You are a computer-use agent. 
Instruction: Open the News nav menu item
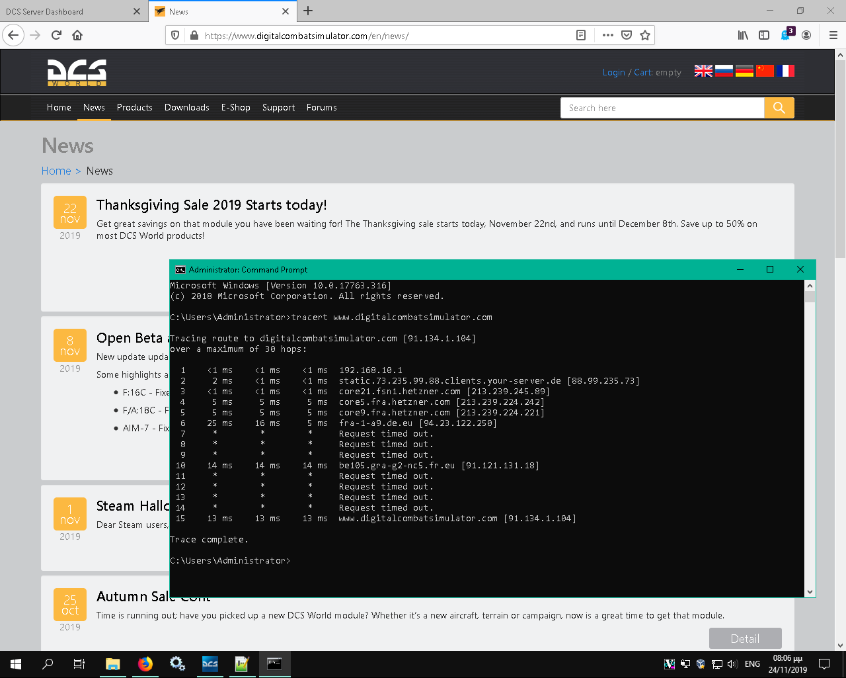pos(94,107)
